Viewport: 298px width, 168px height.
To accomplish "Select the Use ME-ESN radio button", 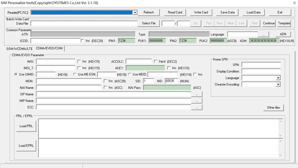I will coord(75,75).
